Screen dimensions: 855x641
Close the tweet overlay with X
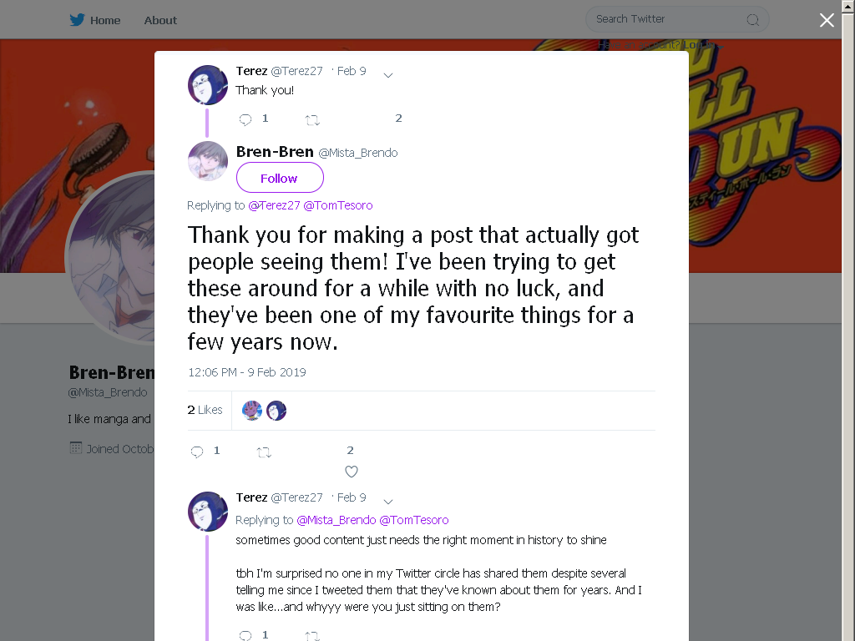pos(827,20)
